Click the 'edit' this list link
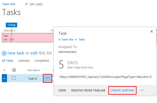 (34, 53)
